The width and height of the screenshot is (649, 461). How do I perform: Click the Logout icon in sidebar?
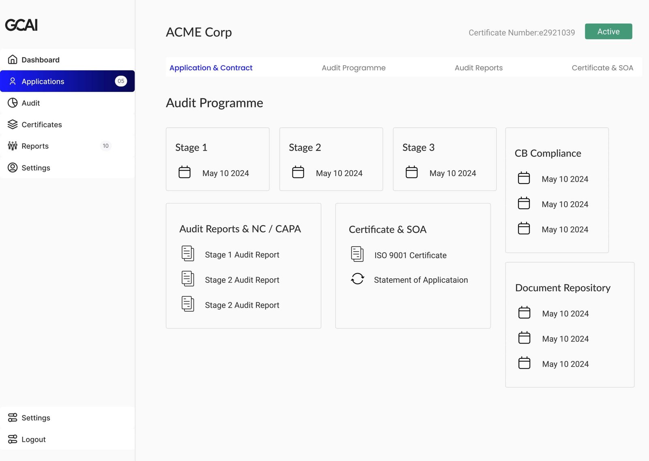[x=13, y=439]
